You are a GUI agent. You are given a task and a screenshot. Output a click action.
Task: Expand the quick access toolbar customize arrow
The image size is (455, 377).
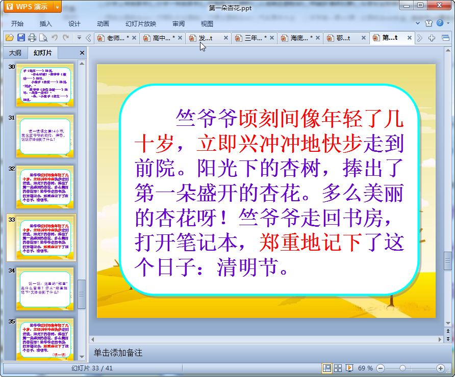tap(79, 38)
